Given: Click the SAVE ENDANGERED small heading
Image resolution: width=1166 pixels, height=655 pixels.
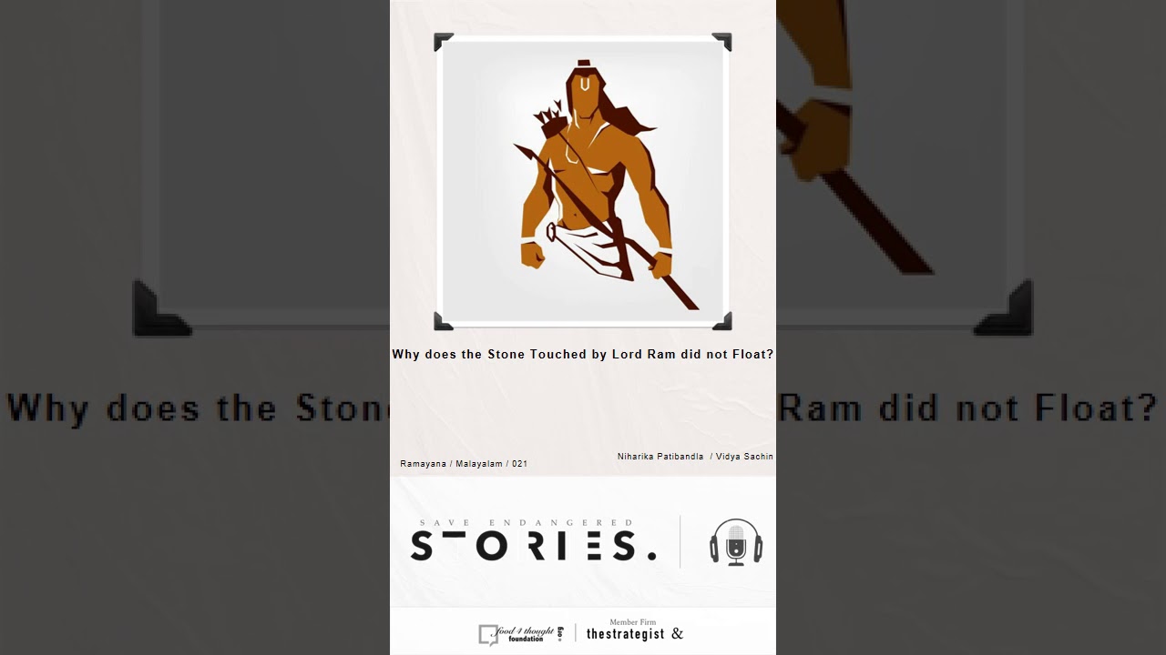Looking at the screenshot, I should coord(527,523).
